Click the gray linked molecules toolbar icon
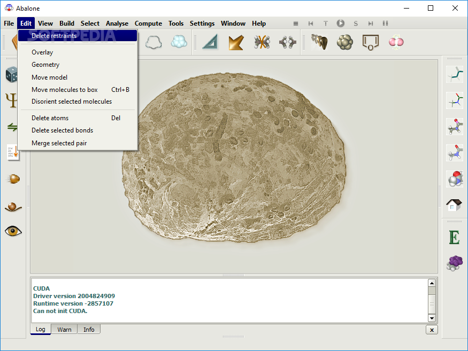Screen dimensions: 468x351 click(x=287, y=42)
